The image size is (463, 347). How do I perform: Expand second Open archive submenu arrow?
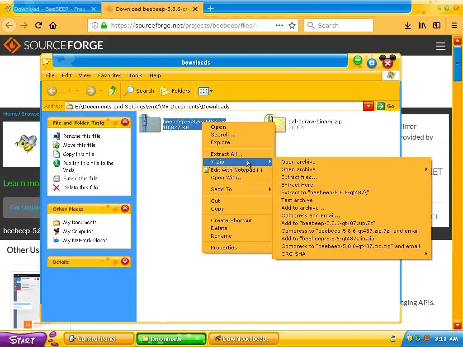click(x=426, y=169)
